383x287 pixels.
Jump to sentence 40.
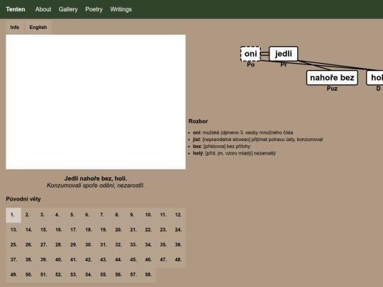58,259
